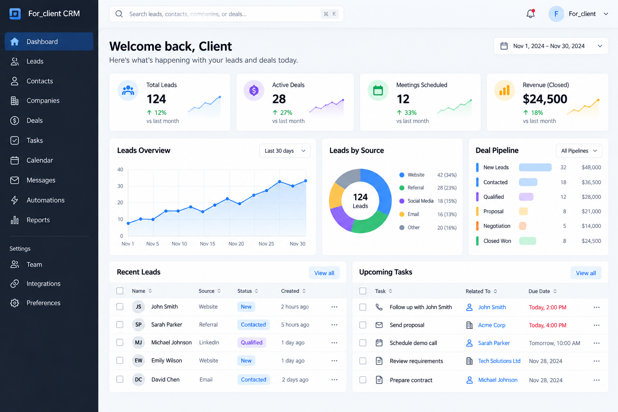Open Integrations settings in sidebar
This screenshot has width=618, height=412.
(49, 284)
